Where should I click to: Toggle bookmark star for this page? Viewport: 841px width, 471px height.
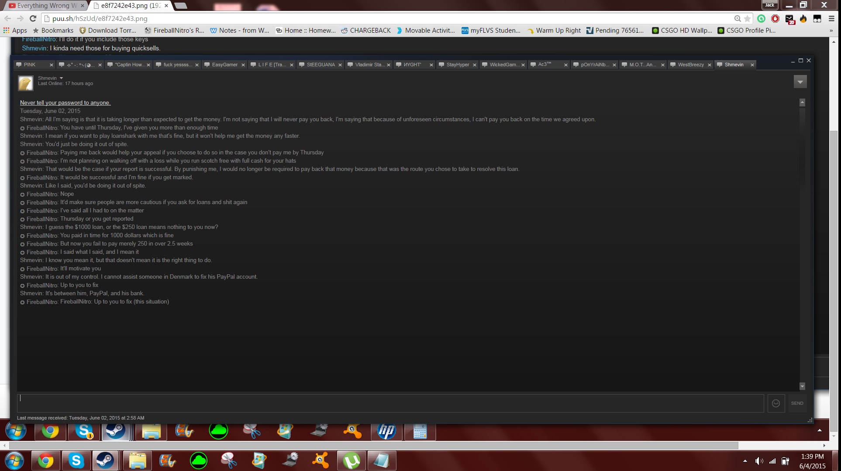click(748, 18)
